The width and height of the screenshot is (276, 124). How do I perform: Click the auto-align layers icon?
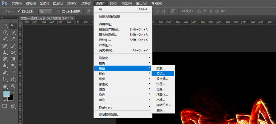(173, 11)
